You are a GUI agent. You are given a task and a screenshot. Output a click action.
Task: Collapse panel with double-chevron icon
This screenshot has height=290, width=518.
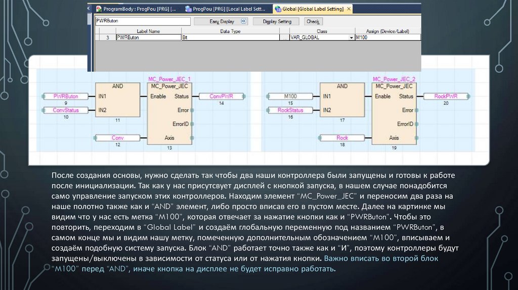pyautogui.click(x=243, y=22)
